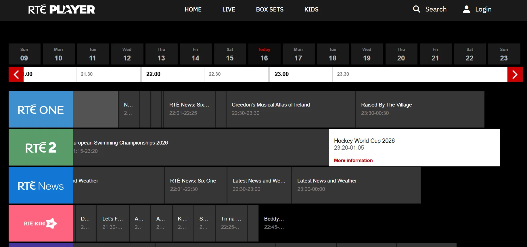This screenshot has height=247, width=527.
Task: Click the 23.30 time marker
Action: (343, 74)
